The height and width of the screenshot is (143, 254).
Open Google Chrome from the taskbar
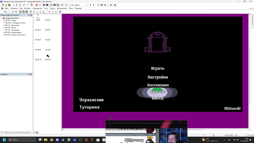click(51, 140)
